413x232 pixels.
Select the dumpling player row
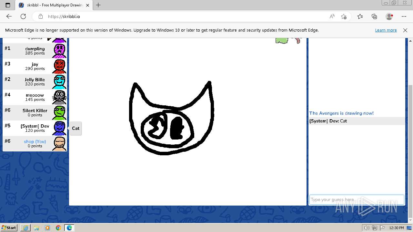pos(35,51)
